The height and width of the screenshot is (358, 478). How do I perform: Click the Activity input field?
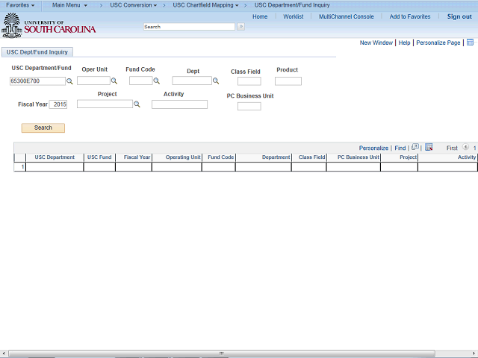point(179,104)
